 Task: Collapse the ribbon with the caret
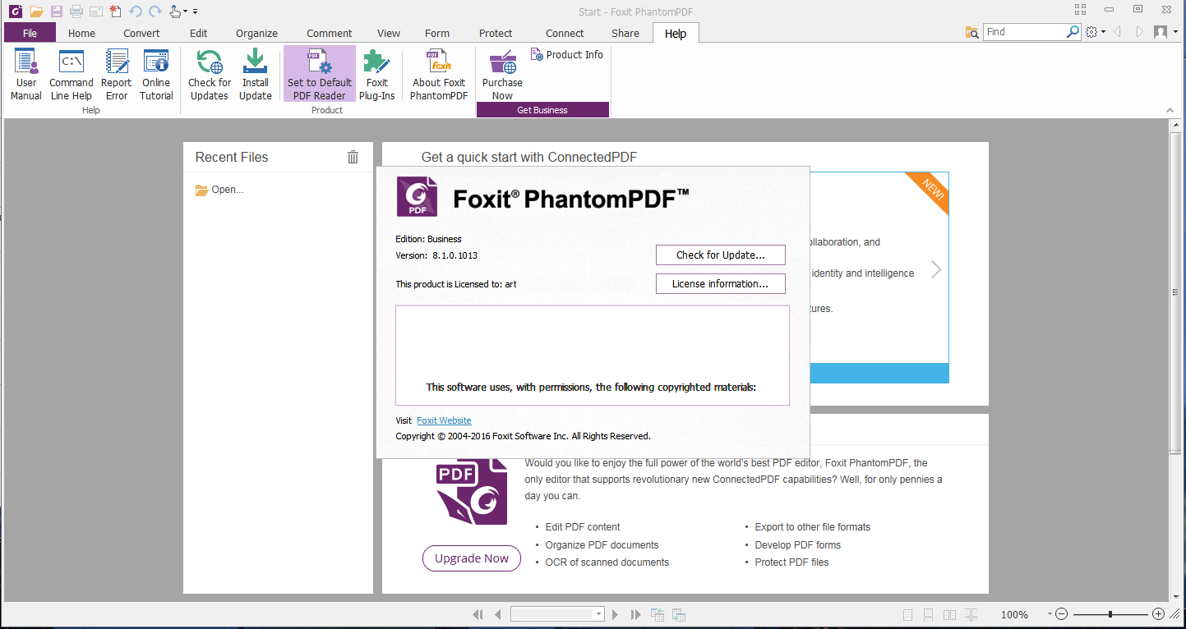(x=1170, y=110)
